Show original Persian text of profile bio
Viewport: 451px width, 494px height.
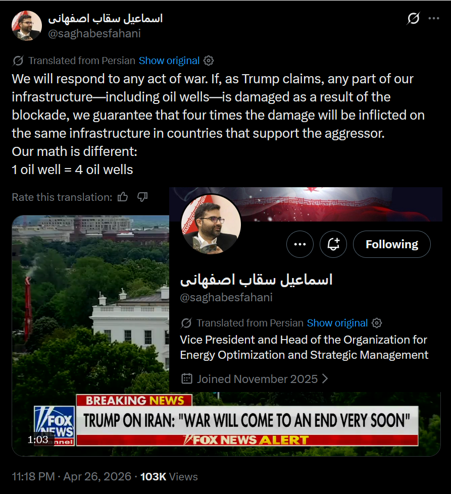coord(337,323)
